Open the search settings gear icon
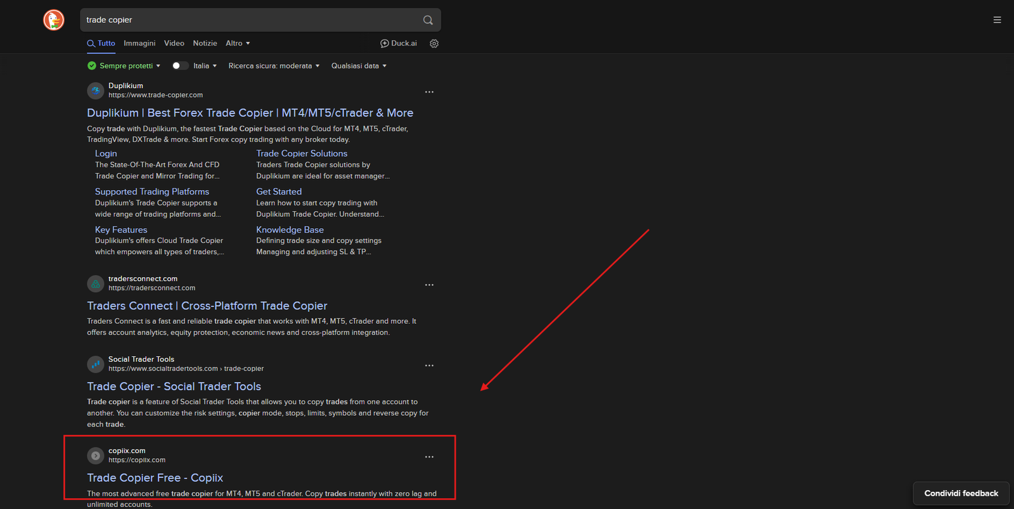The height and width of the screenshot is (509, 1014). [434, 44]
